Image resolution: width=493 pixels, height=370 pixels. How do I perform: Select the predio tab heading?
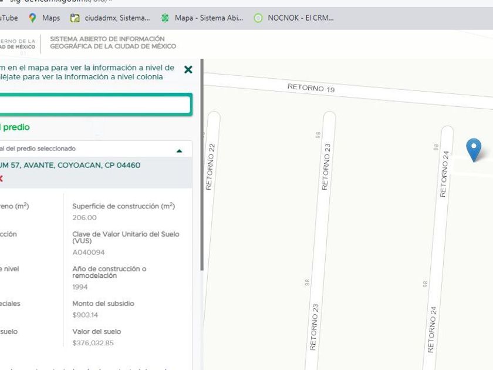(15, 127)
